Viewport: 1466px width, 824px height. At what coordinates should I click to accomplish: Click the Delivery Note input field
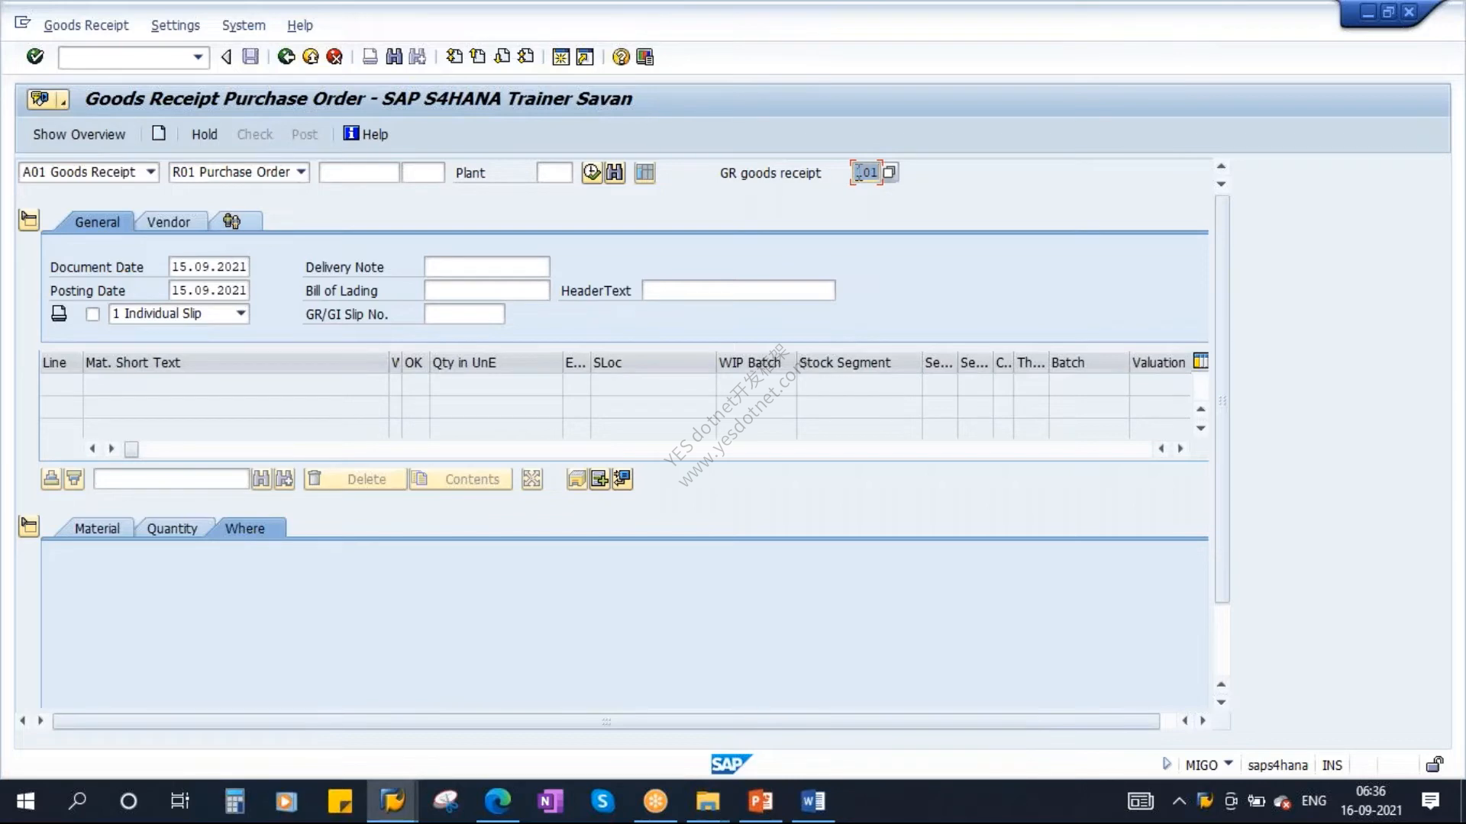[x=487, y=267]
